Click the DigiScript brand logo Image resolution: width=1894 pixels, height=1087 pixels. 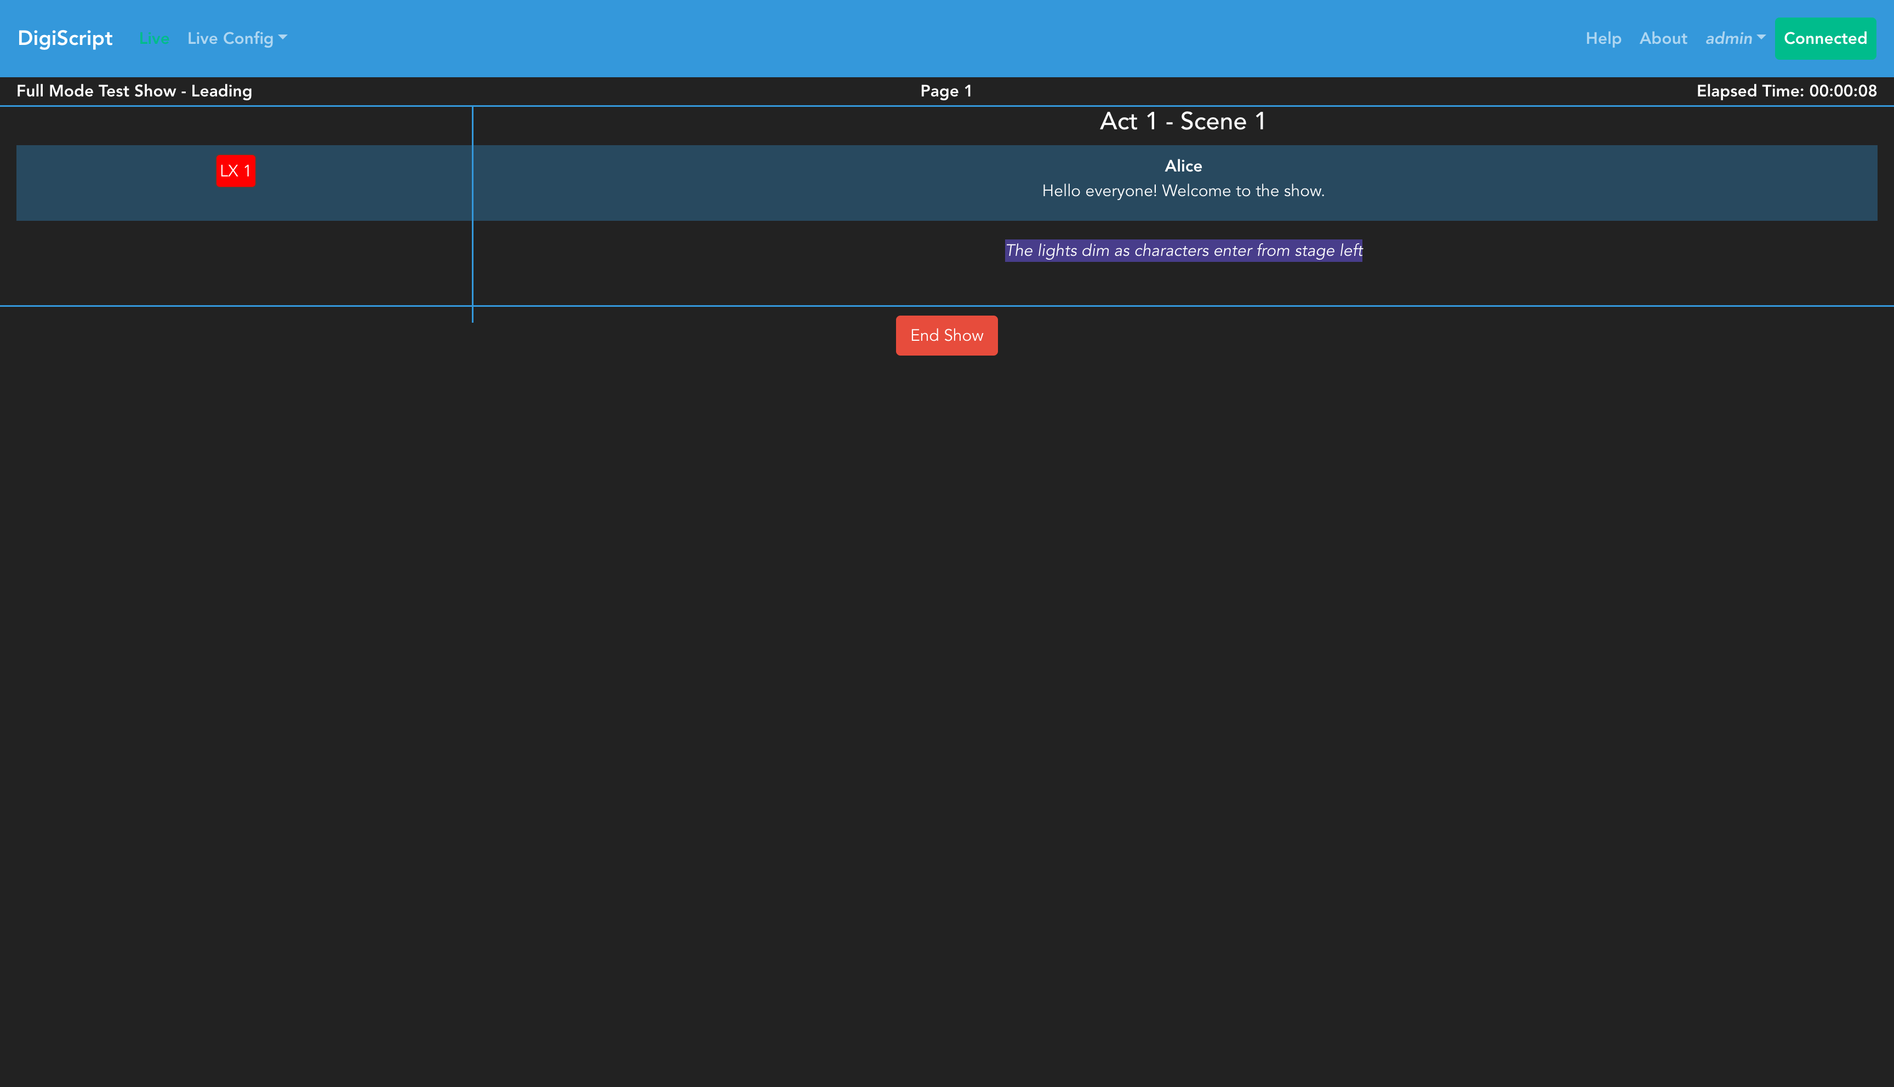point(65,38)
